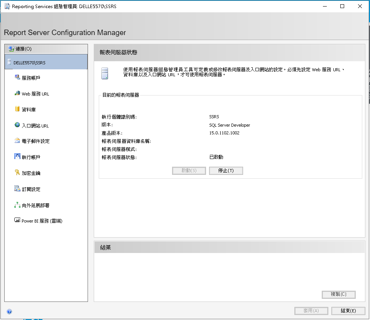Open the 服務帳戶 page
This screenshot has width=370, height=320.
(x=31, y=78)
